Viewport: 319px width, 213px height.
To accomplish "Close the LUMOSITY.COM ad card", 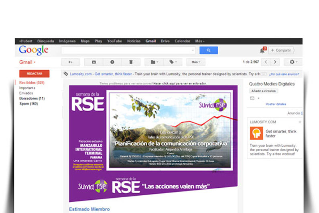I will click(300, 122).
